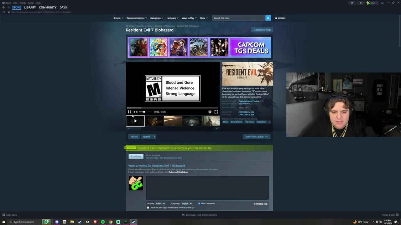This screenshot has height=225, width=401.
Task: Enter fullscreen on the trailer
Action: pyautogui.click(x=216, y=112)
